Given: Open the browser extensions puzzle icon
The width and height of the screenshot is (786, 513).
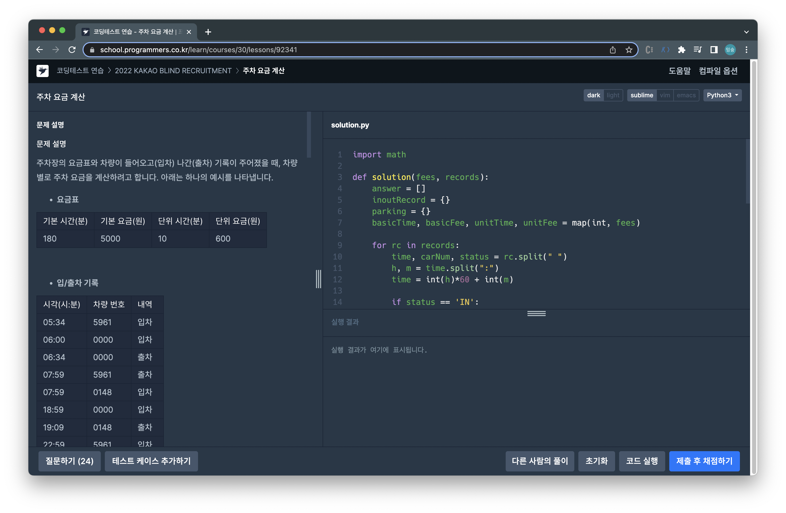Looking at the screenshot, I should (x=681, y=50).
